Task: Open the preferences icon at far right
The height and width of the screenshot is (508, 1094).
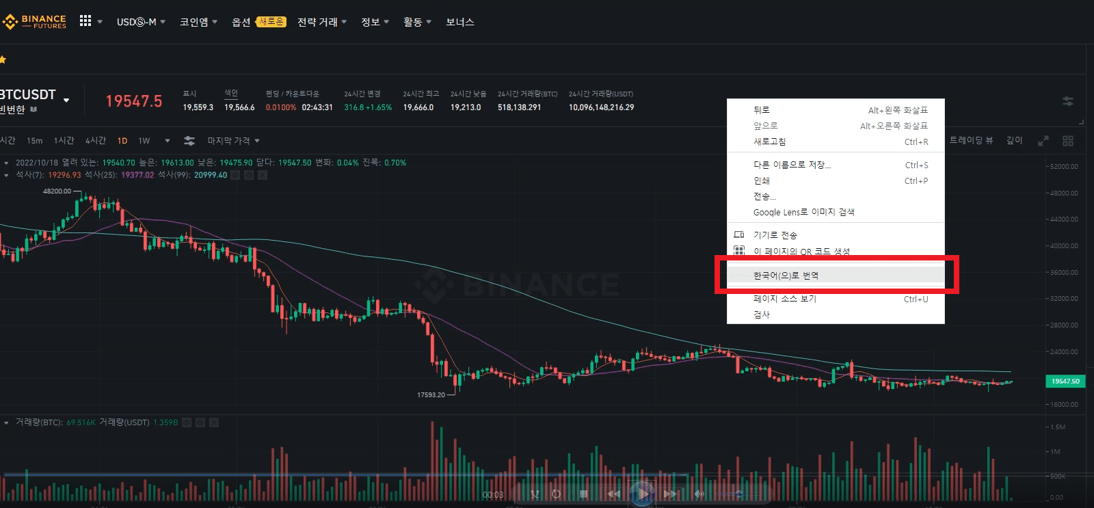Action: [1067, 101]
